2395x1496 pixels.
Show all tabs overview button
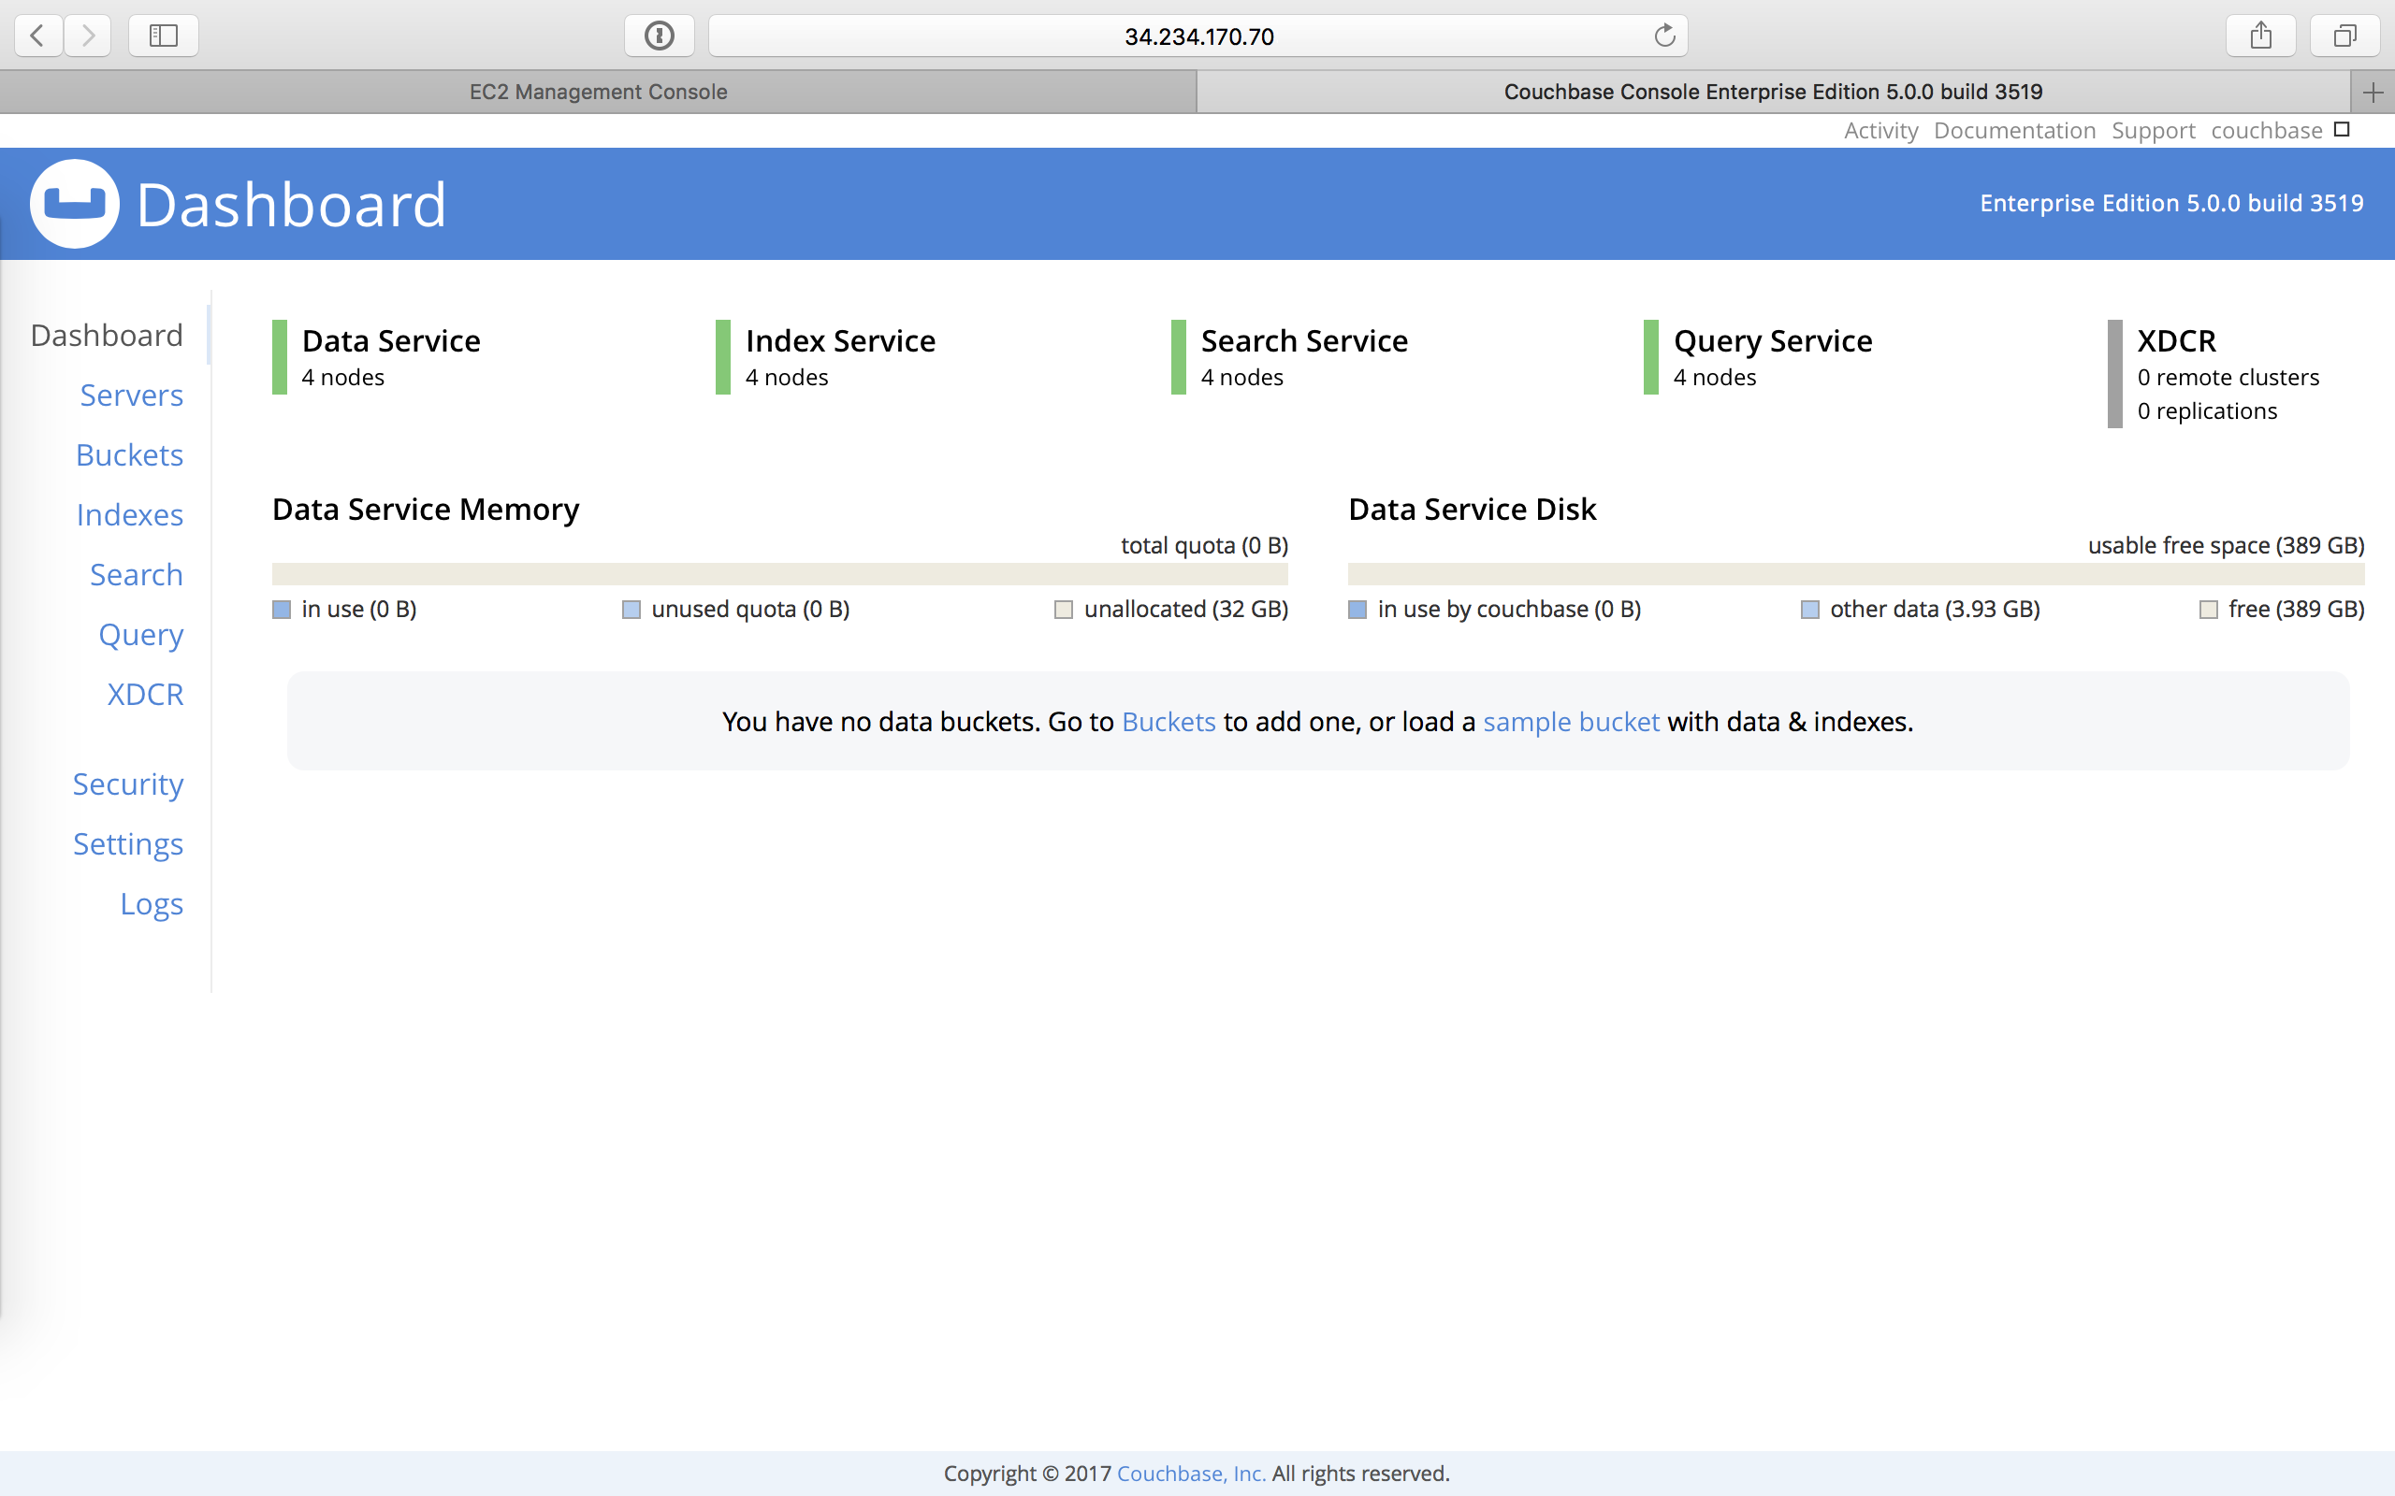[x=2344, y=36]
